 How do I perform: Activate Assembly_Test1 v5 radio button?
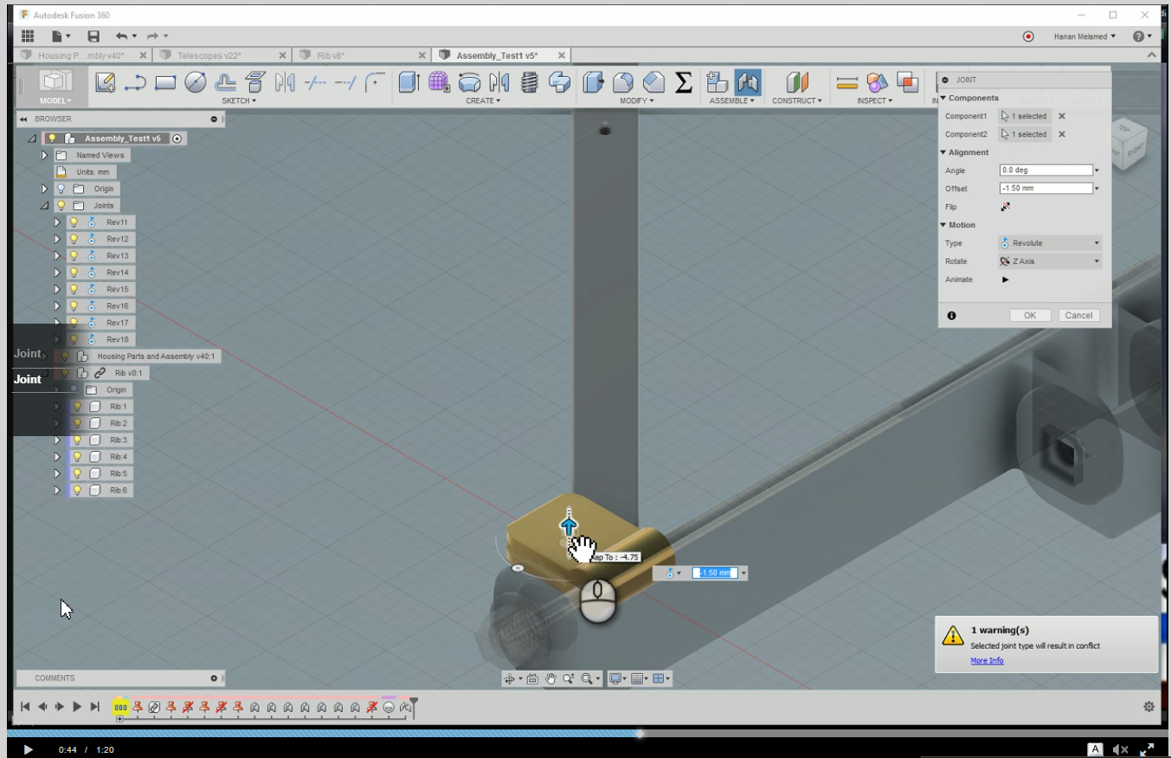pos(177,138)
